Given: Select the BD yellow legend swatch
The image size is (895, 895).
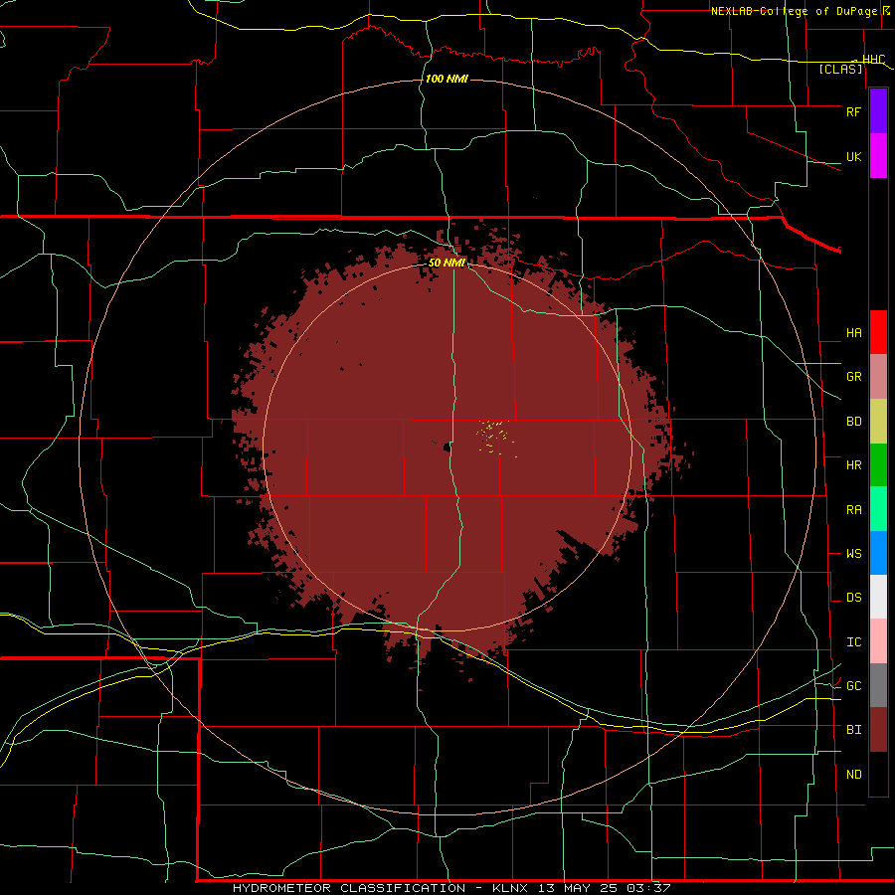Looking at the screenshot, I should point(878,422).
